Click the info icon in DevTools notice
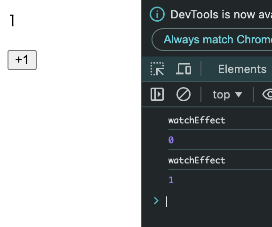This screenshot has height=227, width=272. [157, 14]
